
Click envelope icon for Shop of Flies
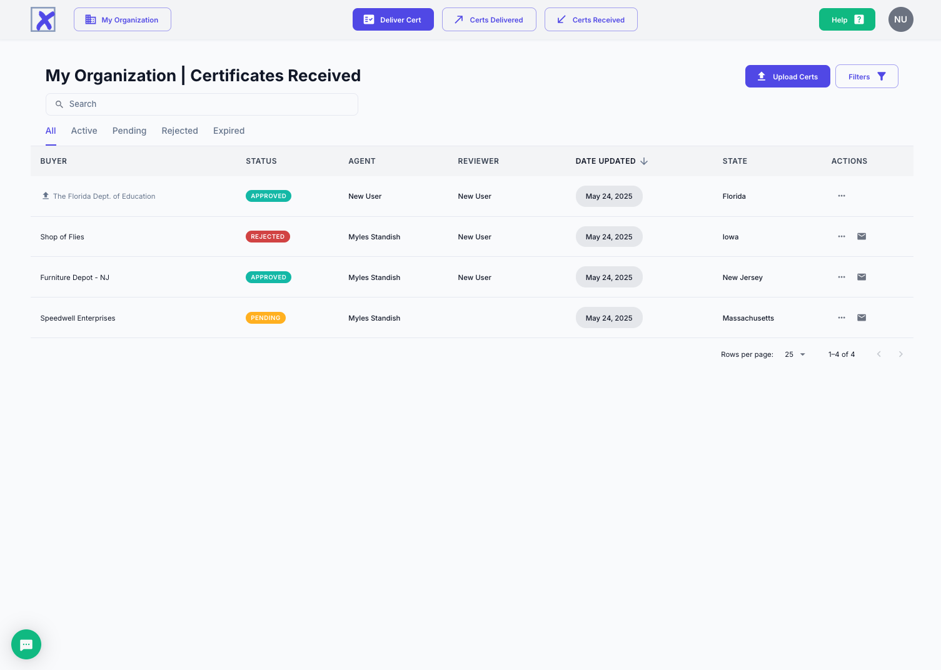click(861, 236)
